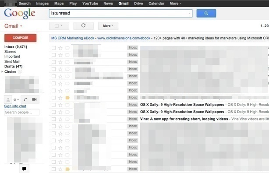Open the Gmail dropdown menu
The height and width of the screenshot is (173, 269).
pos(13,26)
